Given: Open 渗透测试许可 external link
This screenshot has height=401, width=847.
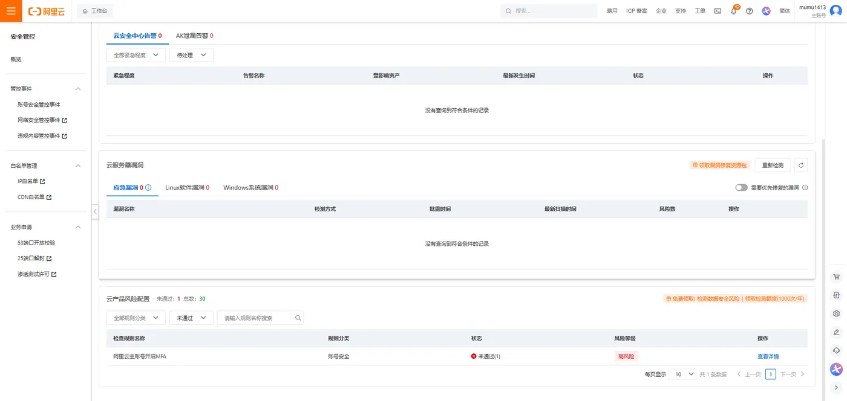Looking at the screenshot, I should (37, 274).
